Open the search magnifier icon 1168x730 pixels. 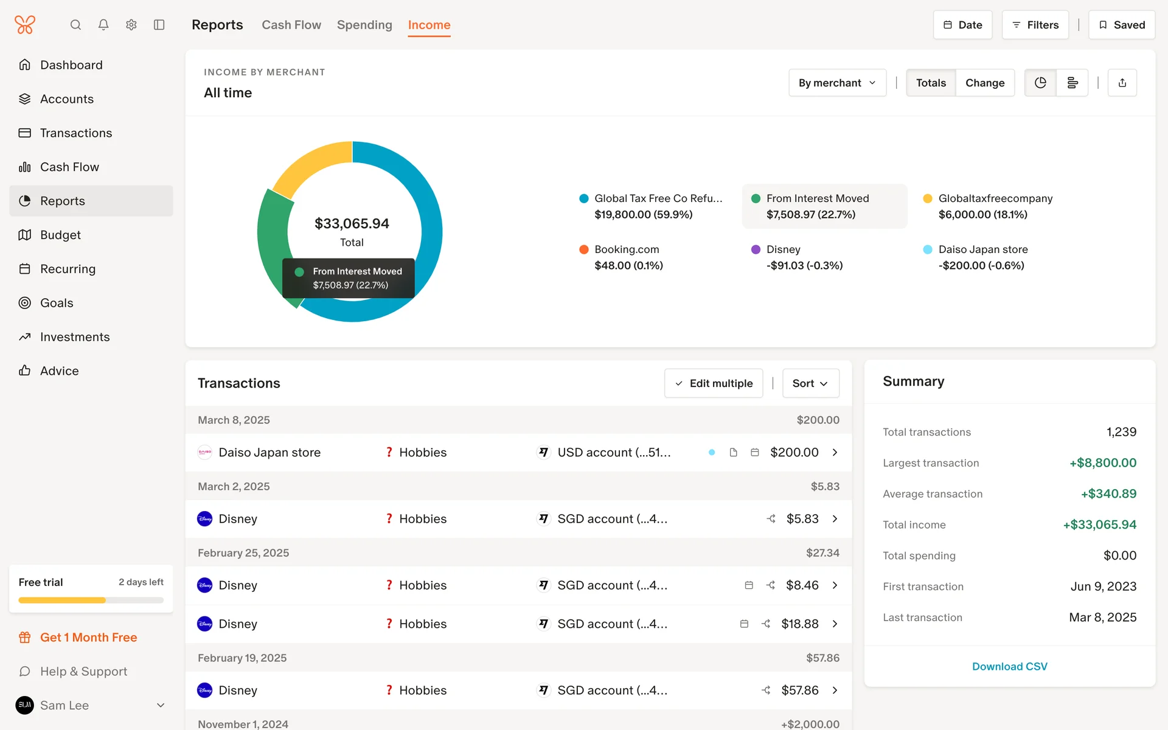75,25
